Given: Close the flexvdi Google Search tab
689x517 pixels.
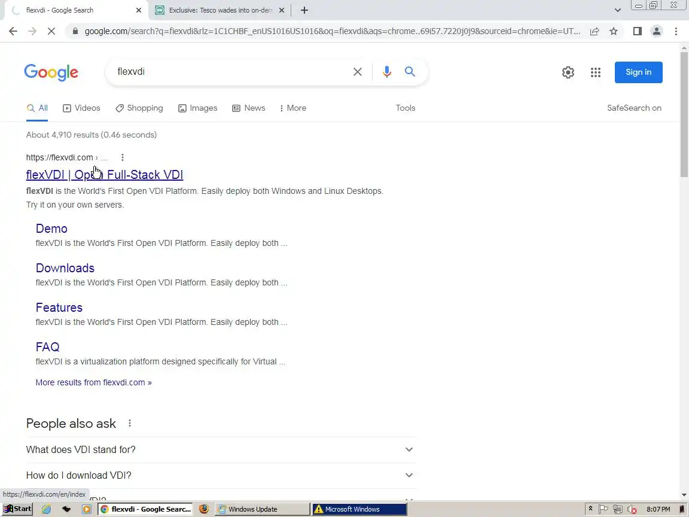Looking at the screenshot, I should 139,10.
